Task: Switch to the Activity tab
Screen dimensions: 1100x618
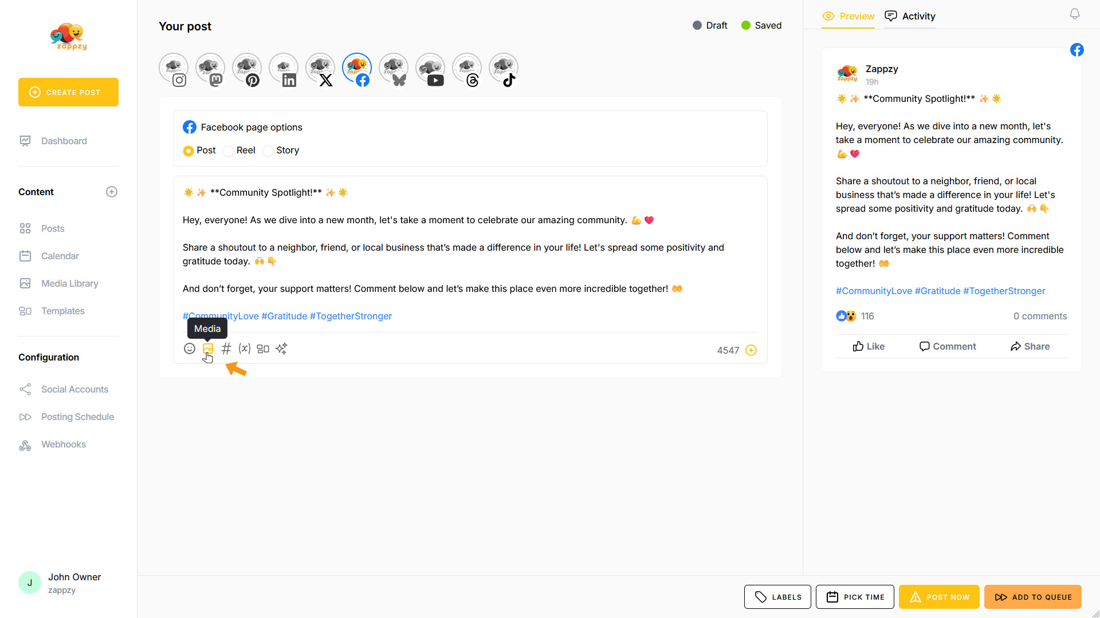Action: click(910, 16)
